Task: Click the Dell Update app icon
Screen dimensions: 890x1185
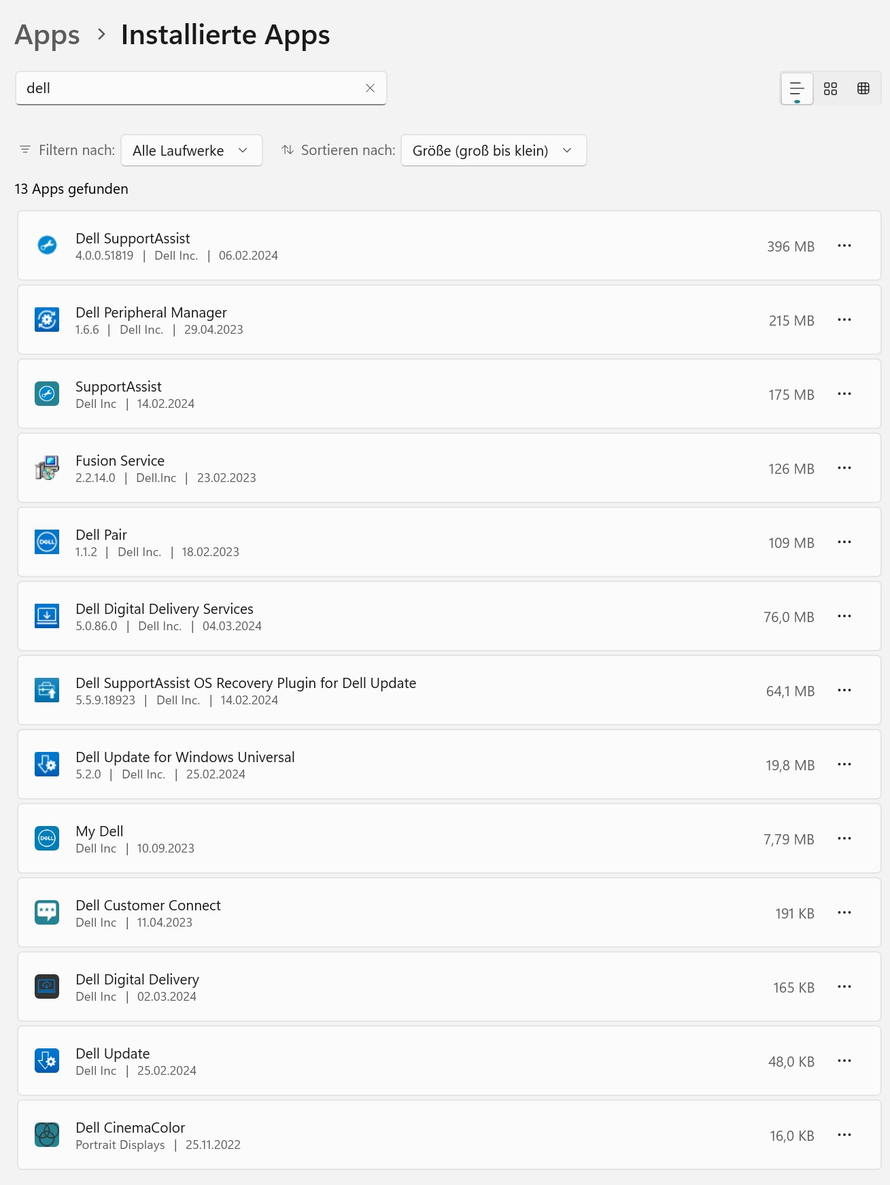Action: (x=47, y=1061)
